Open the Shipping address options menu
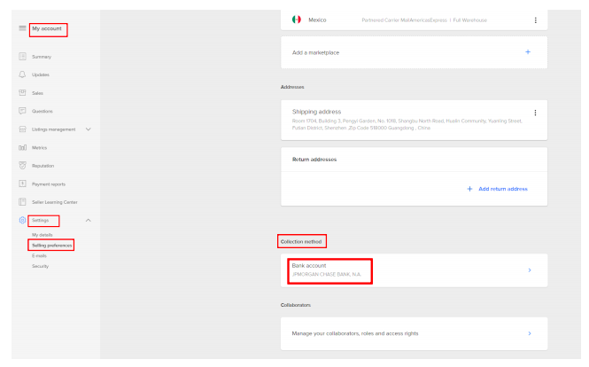Screen dimensions: 589x367 [535, 113]
